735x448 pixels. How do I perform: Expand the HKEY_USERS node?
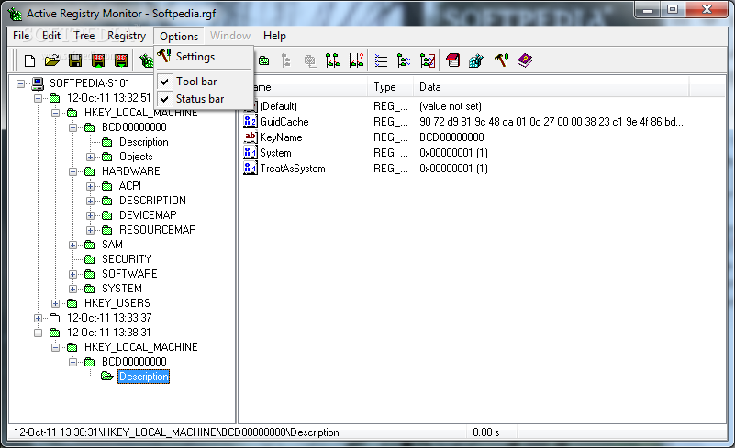(x=55, y=303)
